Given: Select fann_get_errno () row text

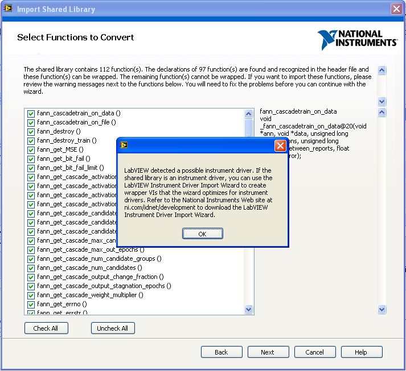Looking at the screenshot, I should click(62, 304).
